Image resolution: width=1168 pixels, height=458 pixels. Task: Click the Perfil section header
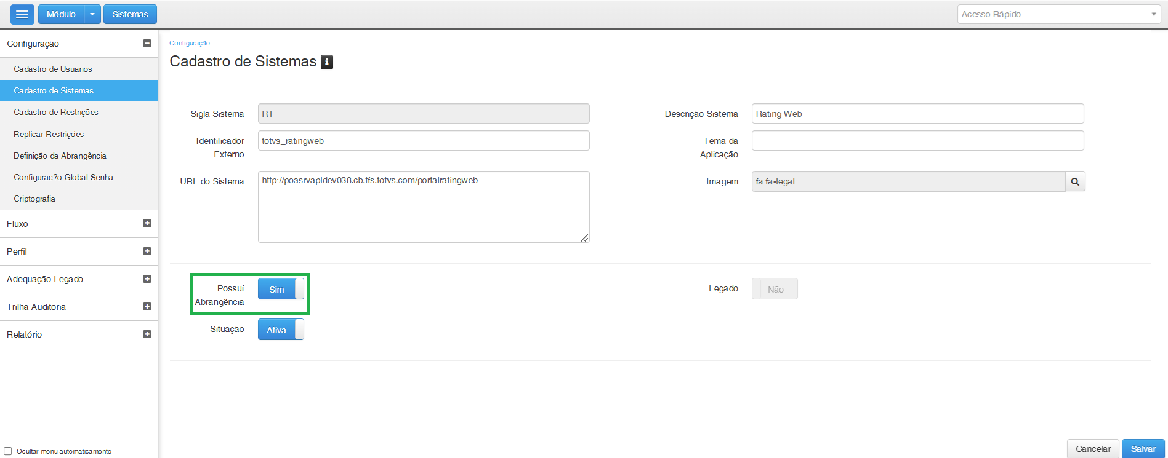click(x=79, y=251)
